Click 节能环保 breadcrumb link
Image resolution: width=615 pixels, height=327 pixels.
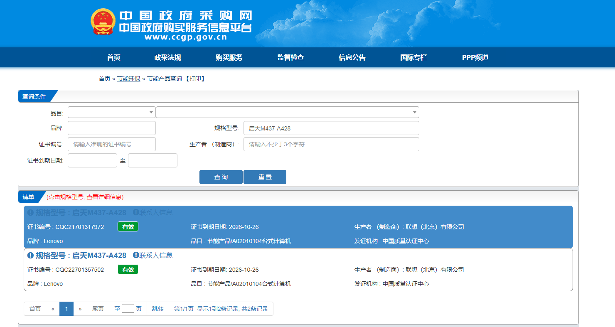click(128, 79)
